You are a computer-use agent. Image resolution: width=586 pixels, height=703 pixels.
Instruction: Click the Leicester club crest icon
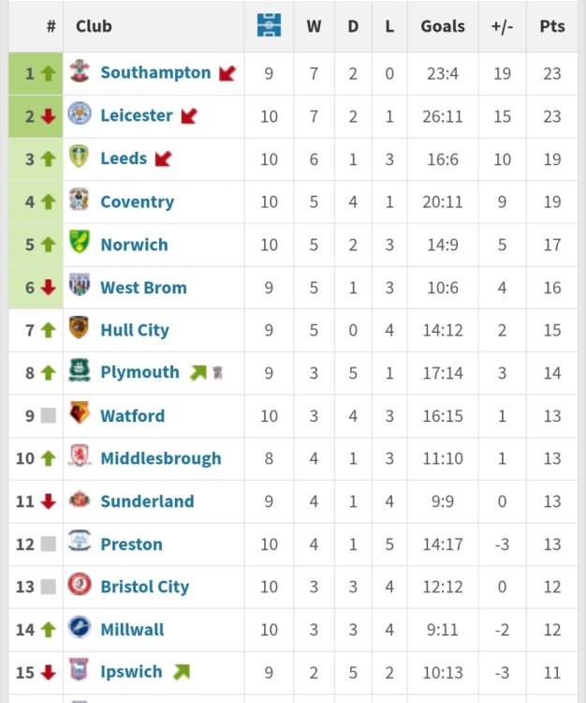80,115
